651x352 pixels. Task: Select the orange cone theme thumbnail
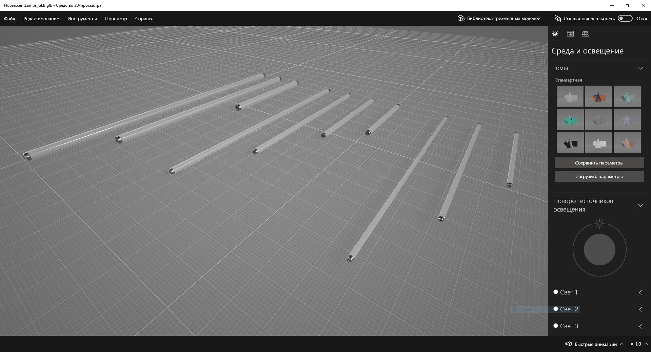click(598, 96)
